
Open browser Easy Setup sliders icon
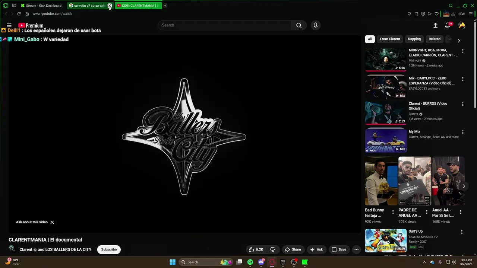471,14
